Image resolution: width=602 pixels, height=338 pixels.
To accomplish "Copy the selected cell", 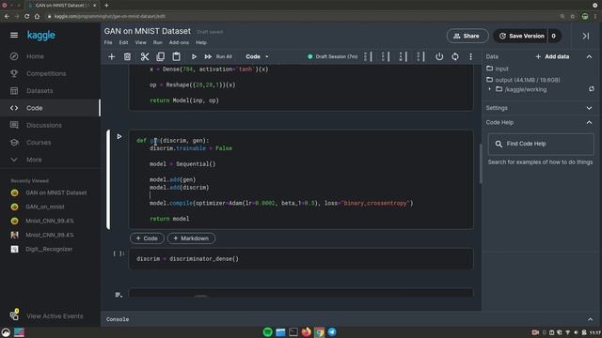I will point(161,56).
